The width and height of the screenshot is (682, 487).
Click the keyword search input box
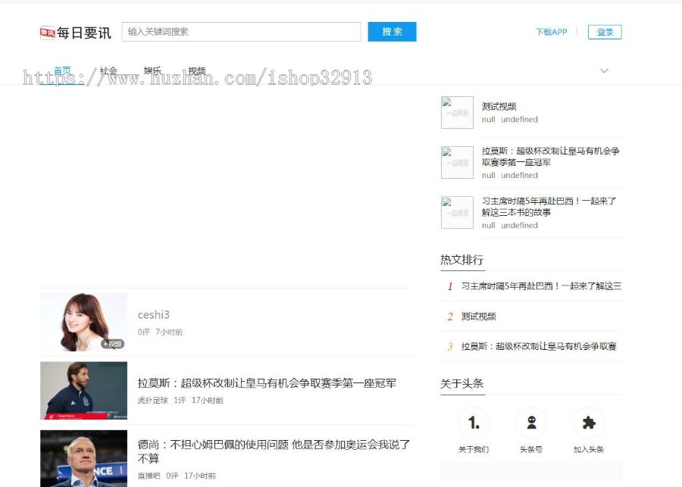241,31
